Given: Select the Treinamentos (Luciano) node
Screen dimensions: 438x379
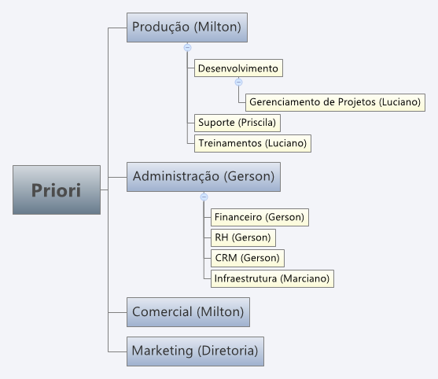Looking at the screenshot, I should tap(252, 143).
